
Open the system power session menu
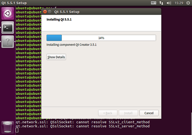188,3
